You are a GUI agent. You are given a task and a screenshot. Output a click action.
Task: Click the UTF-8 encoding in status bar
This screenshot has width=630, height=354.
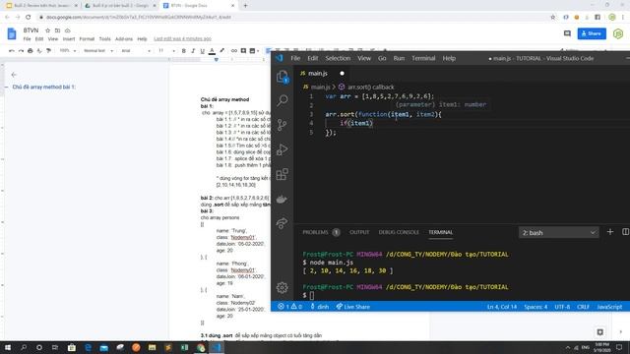562,307
